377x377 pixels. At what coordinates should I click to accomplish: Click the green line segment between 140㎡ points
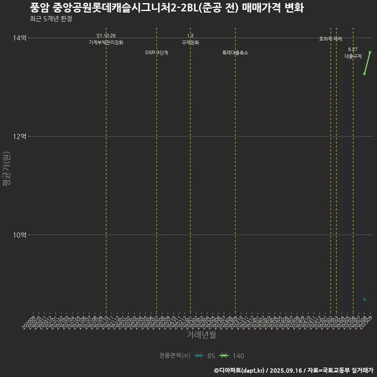coord(367,63)
